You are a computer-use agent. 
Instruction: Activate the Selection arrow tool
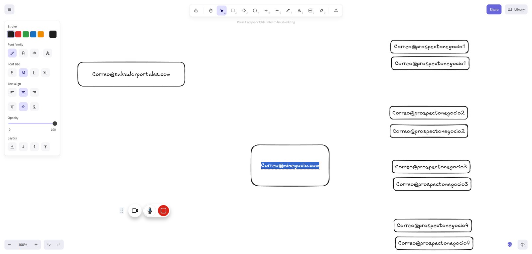[x=222, y=11]
